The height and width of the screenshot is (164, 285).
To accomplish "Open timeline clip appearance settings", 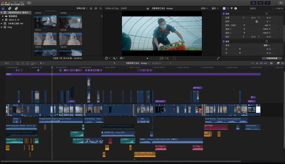I will point(271,63).
